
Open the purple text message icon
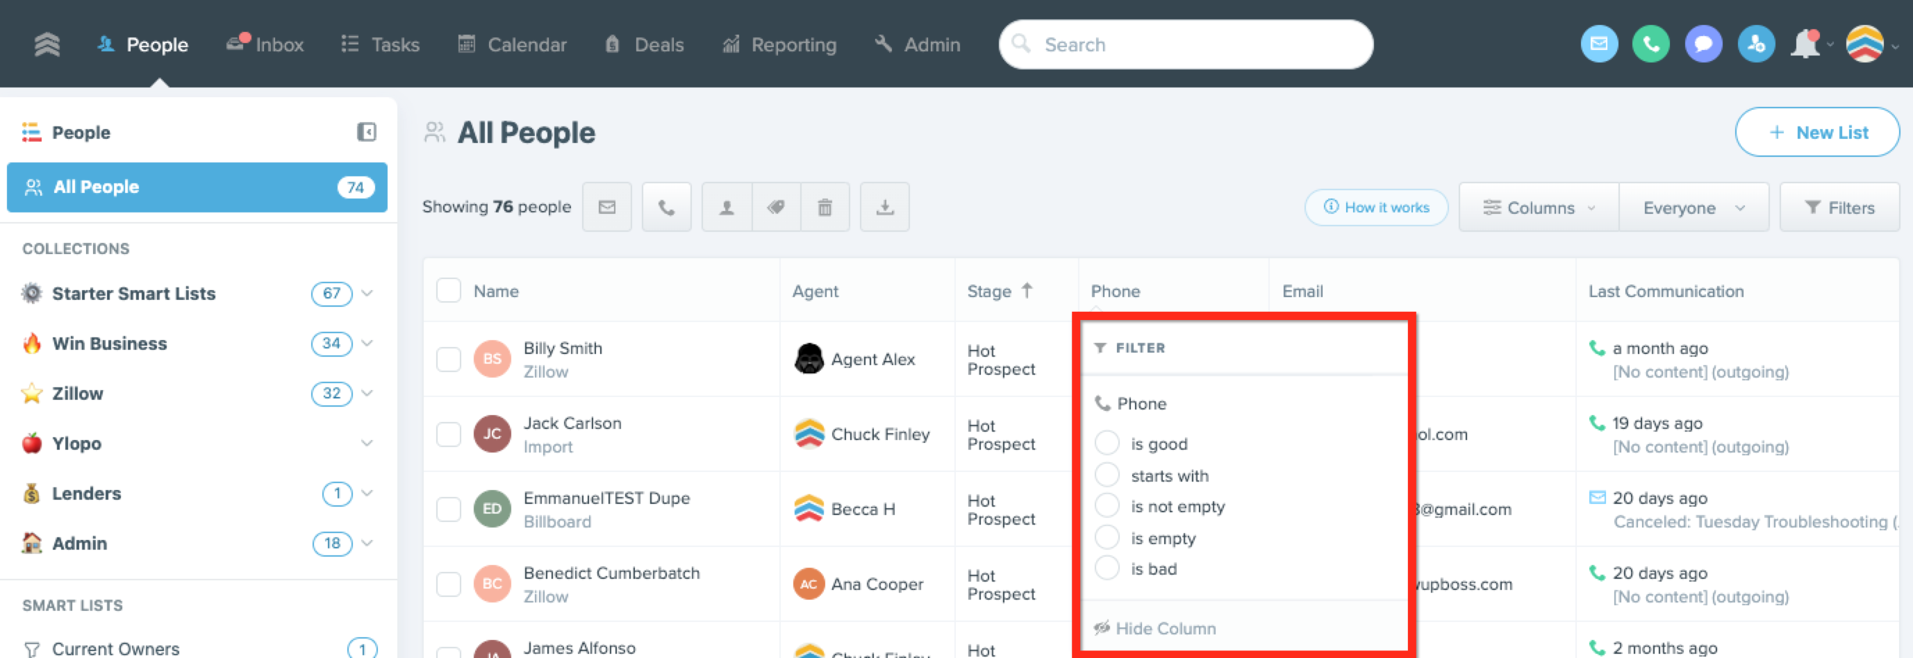(x=1704, y=44)
